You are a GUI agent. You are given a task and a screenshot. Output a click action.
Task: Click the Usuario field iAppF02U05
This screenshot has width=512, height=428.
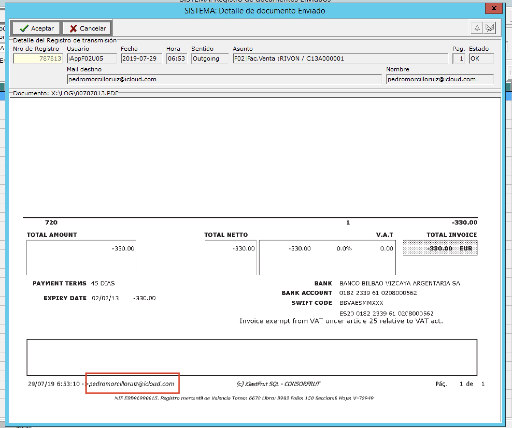[91, 58]
